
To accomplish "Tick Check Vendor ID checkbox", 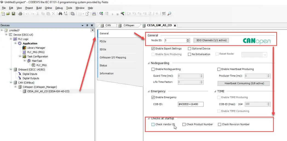I will coord(153,124).
